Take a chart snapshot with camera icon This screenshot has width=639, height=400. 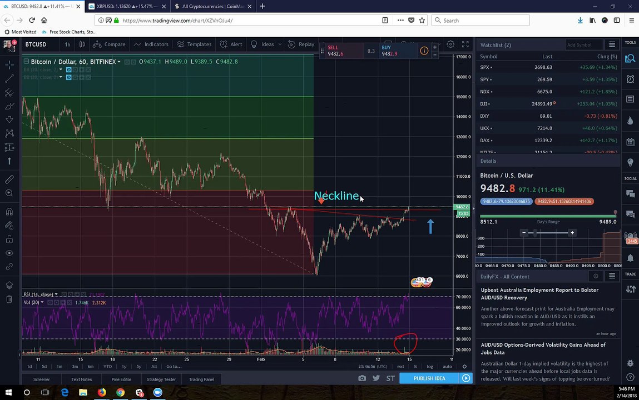pyautogui.click(x=362, y=378)
